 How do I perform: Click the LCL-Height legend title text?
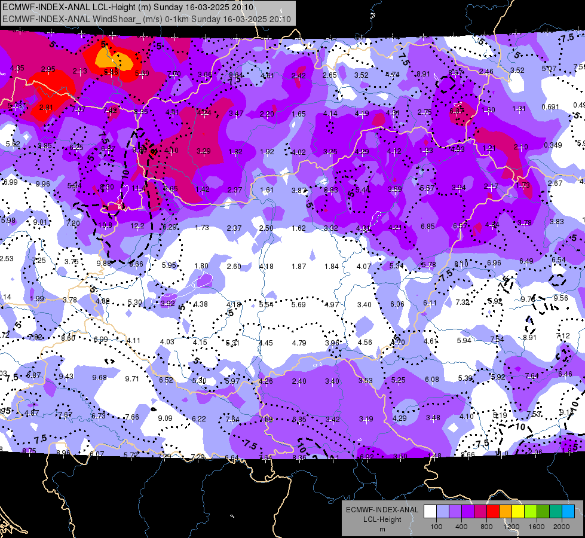[382, 519]
